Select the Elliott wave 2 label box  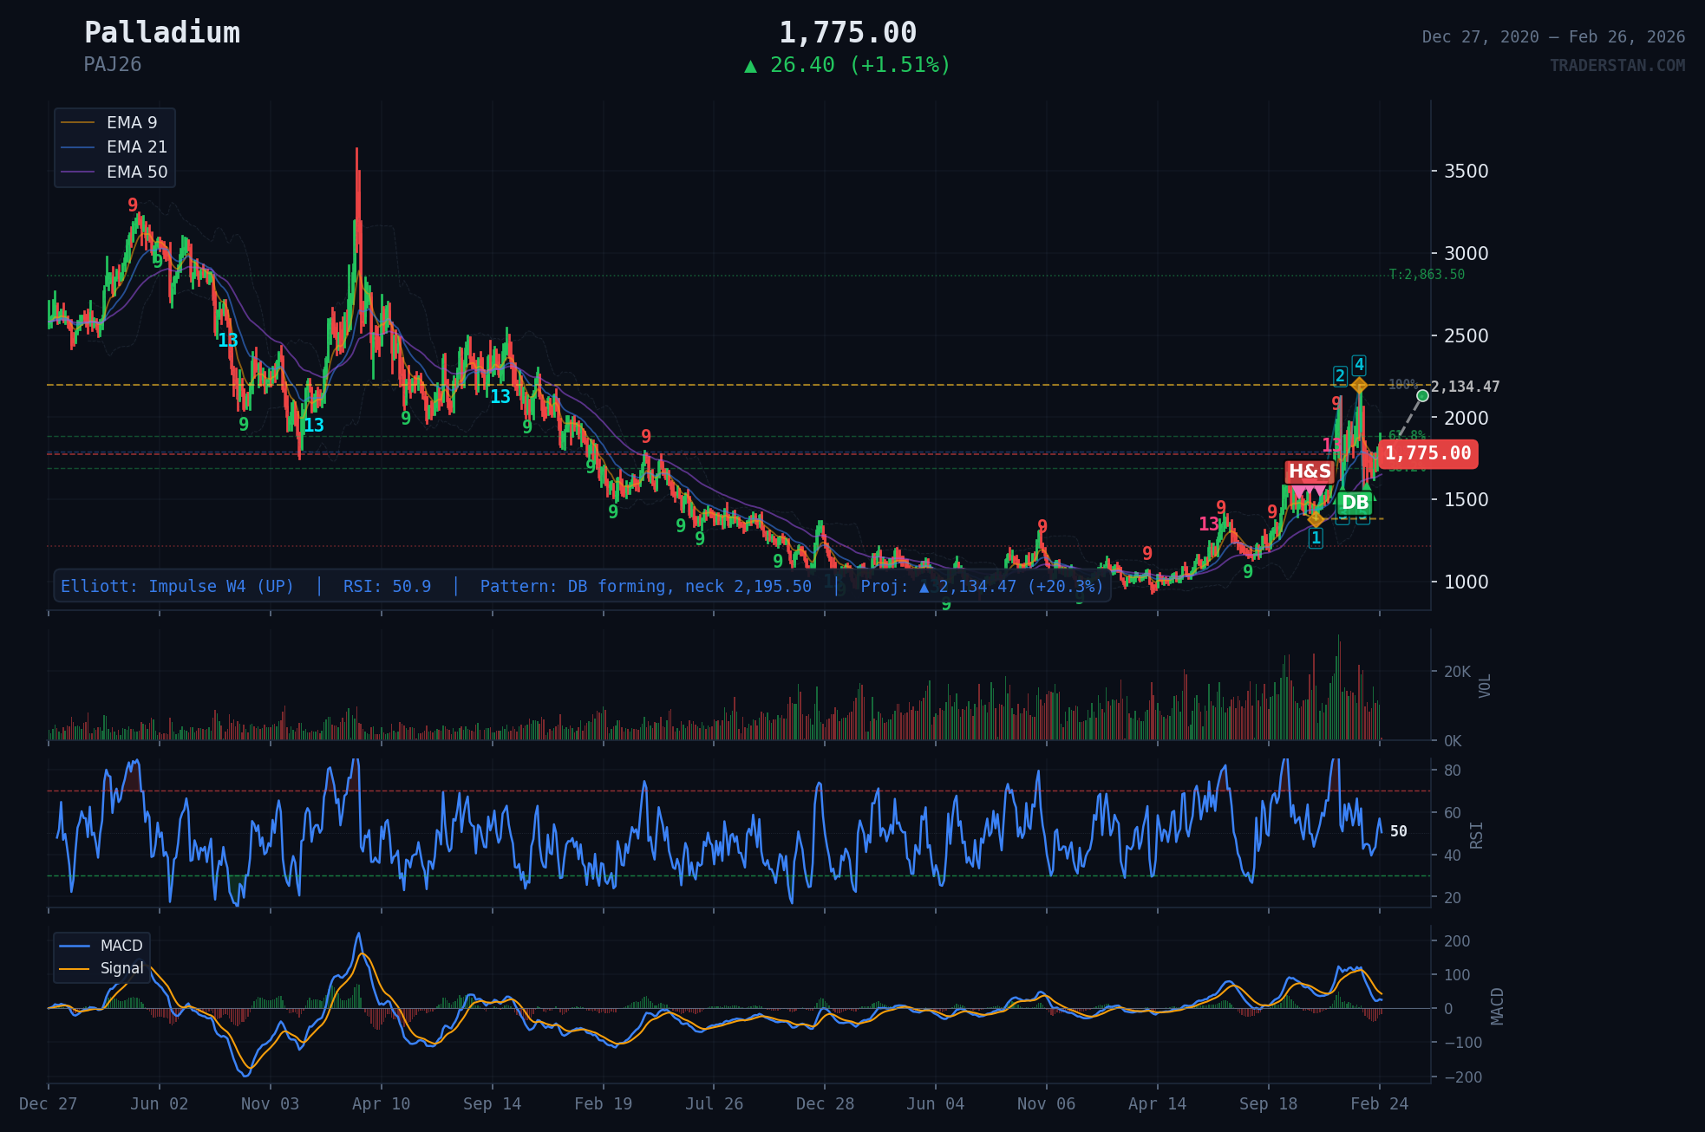coord(1340,376)
